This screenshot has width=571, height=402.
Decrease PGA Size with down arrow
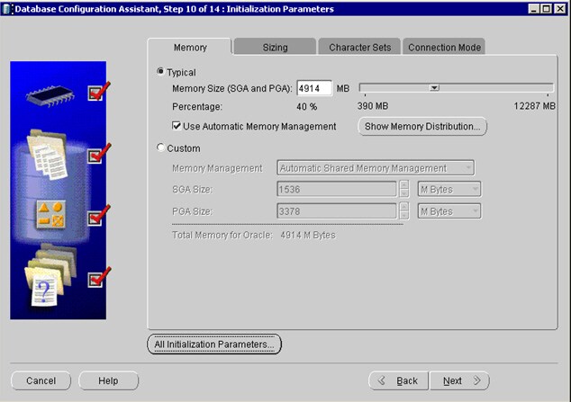coord(403,215)
